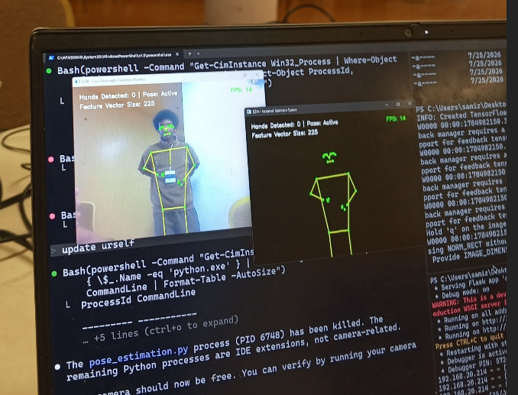Minimize the Live Feed with Skeleton Overlay window

coord(231,75)
